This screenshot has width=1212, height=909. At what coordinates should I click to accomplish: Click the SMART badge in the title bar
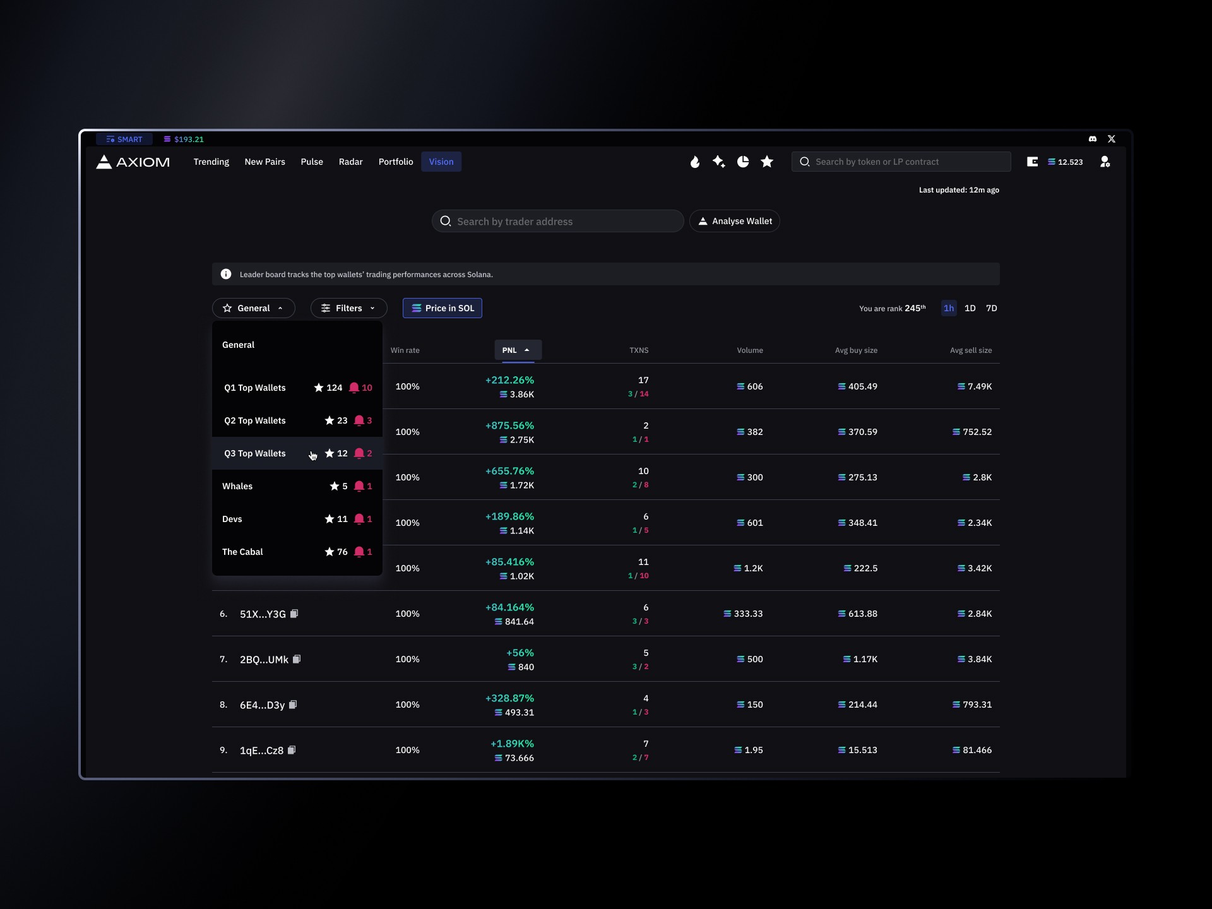(x=124, y=139)
